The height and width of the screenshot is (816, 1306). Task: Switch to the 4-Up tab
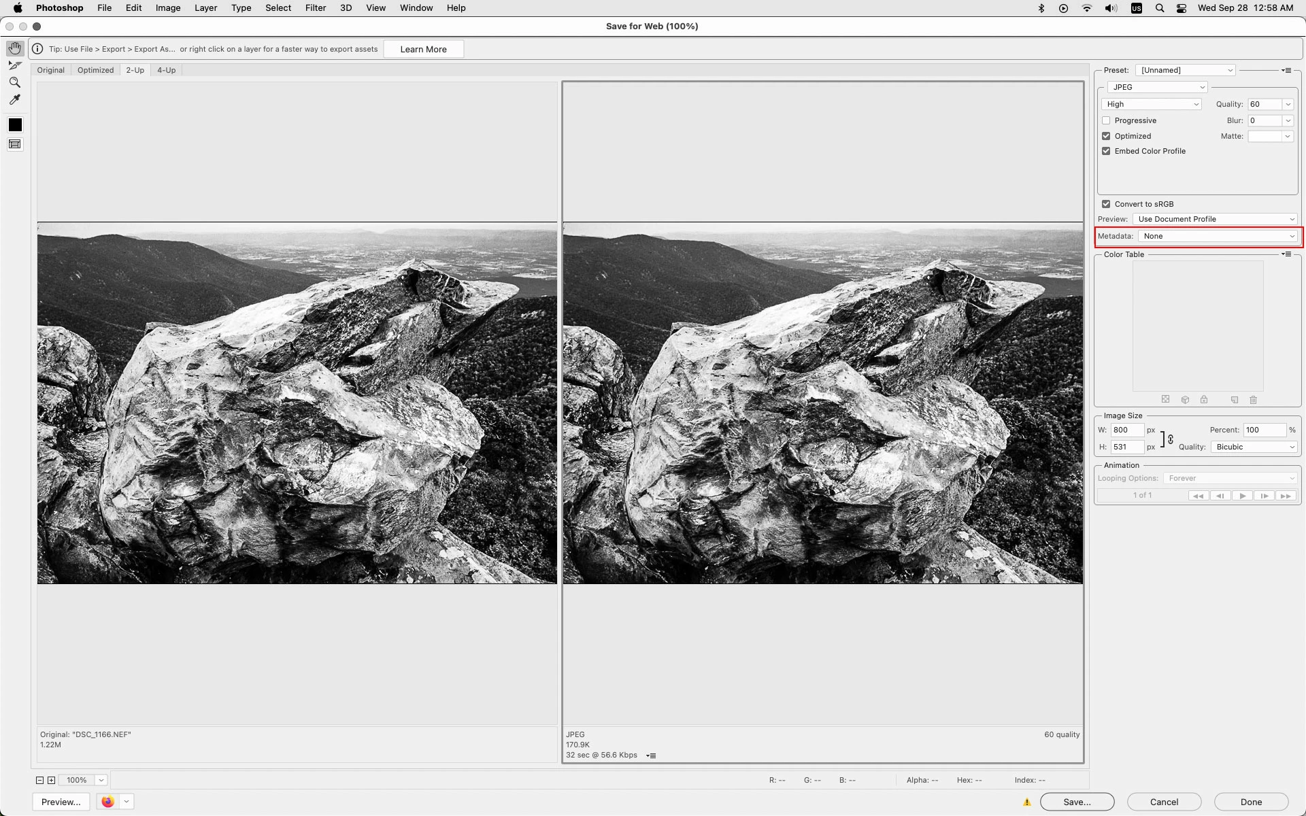(x=166, y=70)
